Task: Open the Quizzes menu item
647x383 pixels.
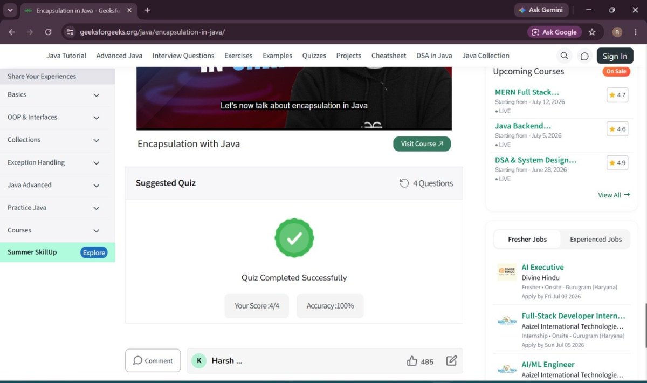Action: (x=314, y=56)
